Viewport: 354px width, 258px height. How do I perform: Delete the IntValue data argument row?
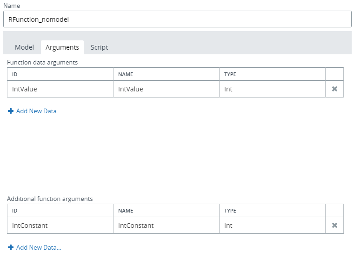334,89
